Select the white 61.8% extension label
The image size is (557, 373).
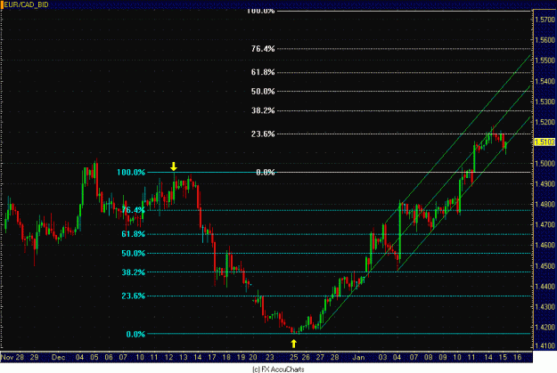pyautogui.click(x=263, y=72)
